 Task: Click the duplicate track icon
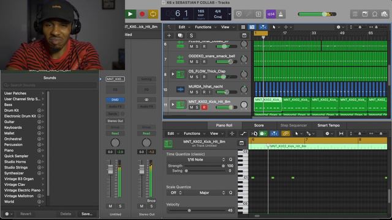(x=180, y=35)
